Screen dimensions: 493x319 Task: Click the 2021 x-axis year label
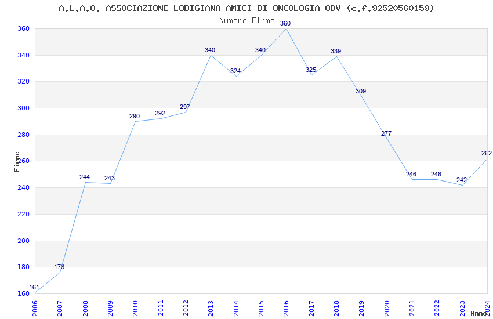point(412,309)
